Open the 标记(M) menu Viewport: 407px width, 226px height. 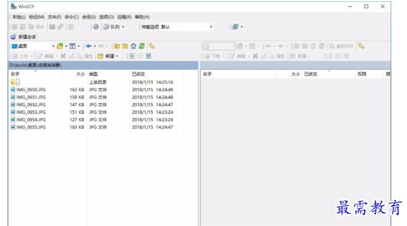37,17
